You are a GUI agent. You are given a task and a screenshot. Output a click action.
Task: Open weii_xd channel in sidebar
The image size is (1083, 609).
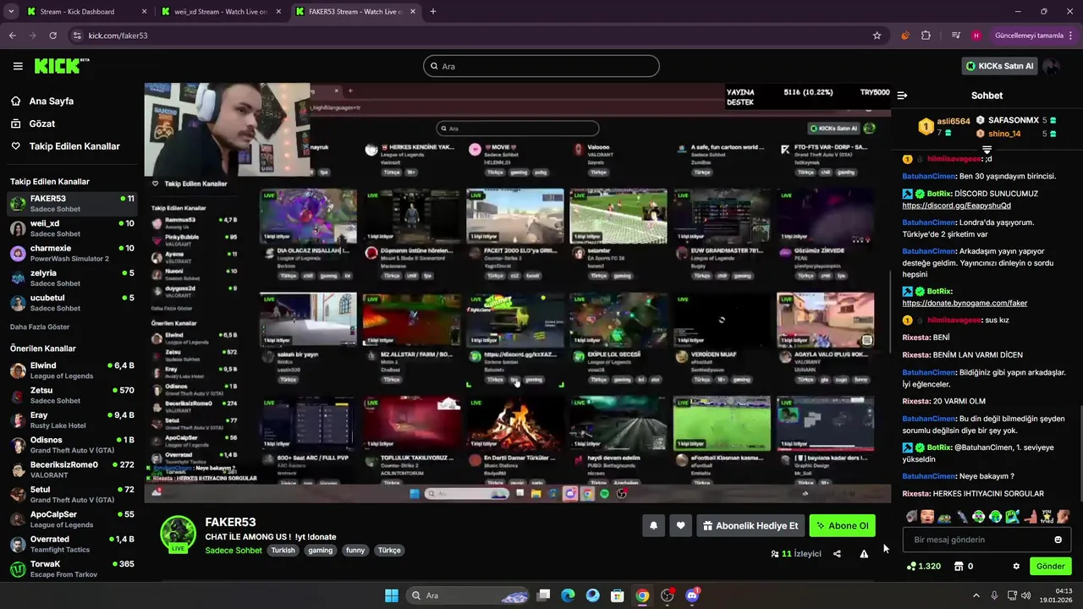[x=72, y=228]
